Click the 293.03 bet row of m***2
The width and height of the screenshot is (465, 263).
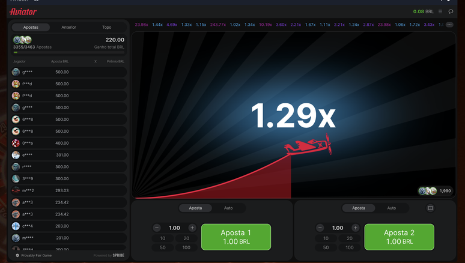click(x=69, y=190)
